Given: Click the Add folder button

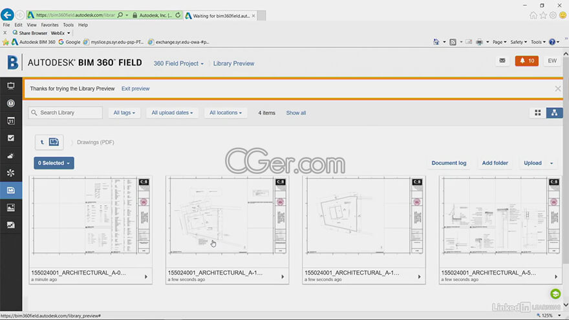Looking at the screenshot, I should point(495,164).
